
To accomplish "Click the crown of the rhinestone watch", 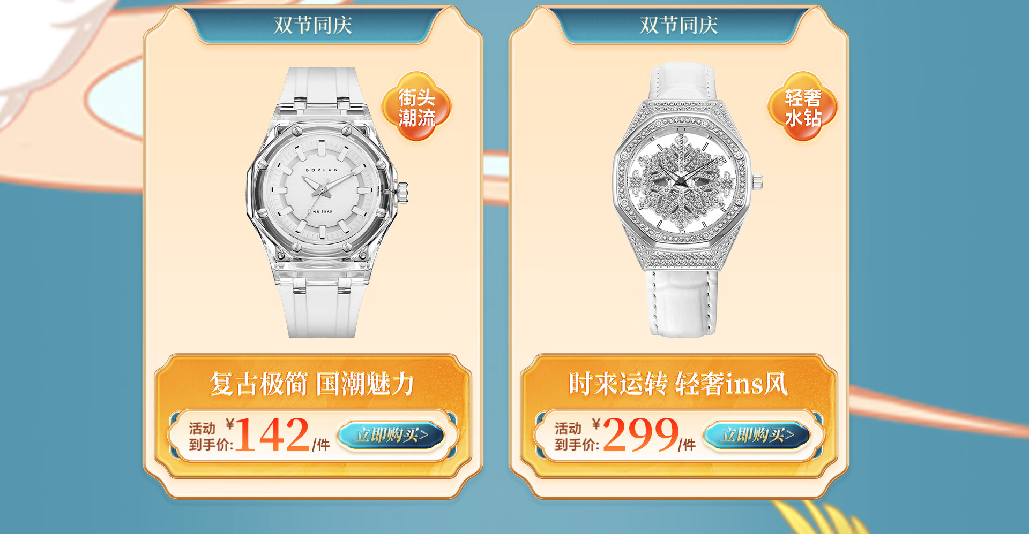I will [x=757, y=182].
